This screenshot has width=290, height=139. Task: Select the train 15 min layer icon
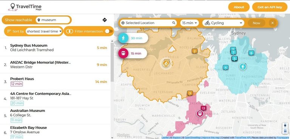[x=123, y=53]
